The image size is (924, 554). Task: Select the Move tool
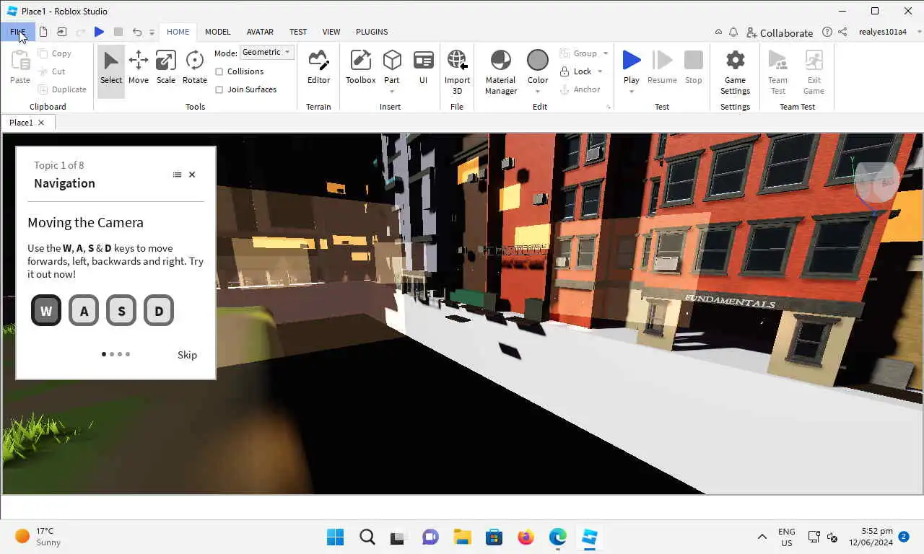pyautogui.click(x=139, y=67)
